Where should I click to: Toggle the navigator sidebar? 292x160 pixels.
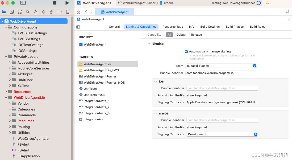point(23,3)
